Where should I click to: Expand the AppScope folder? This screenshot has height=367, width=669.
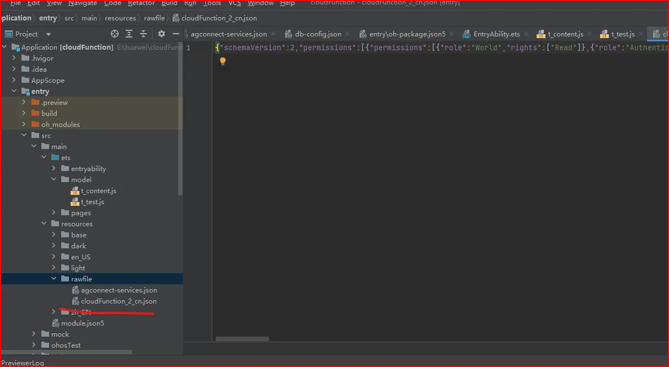coord(14,81)
